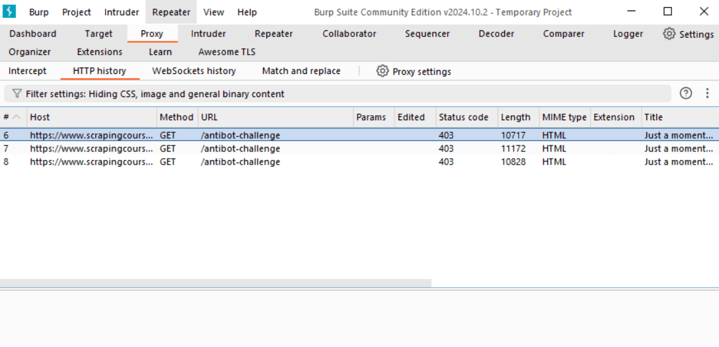The height and width of the screenshot is (347, 719).
Task: Select the HTTP history sub-tab
Action: click(100, 71)
